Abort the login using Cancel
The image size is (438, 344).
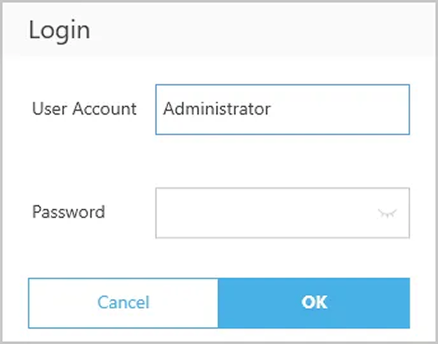tap(124, 302)
